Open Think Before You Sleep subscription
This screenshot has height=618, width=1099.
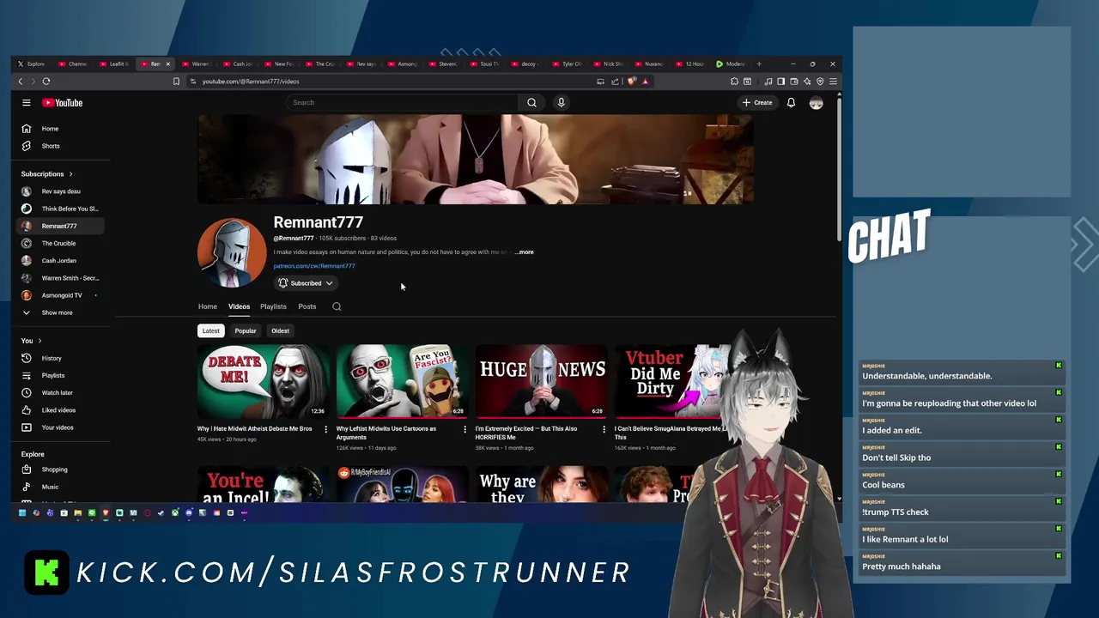60,209
